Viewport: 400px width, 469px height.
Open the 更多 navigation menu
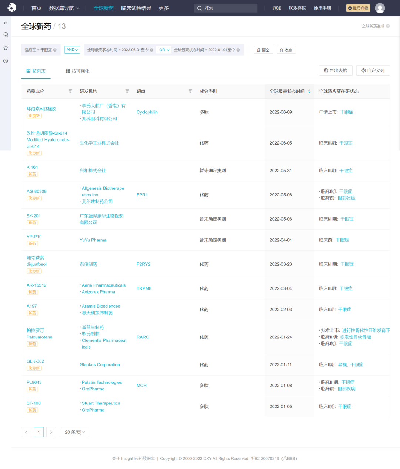[164, 8]
